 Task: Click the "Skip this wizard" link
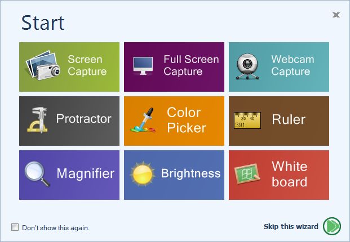(291, 227)
